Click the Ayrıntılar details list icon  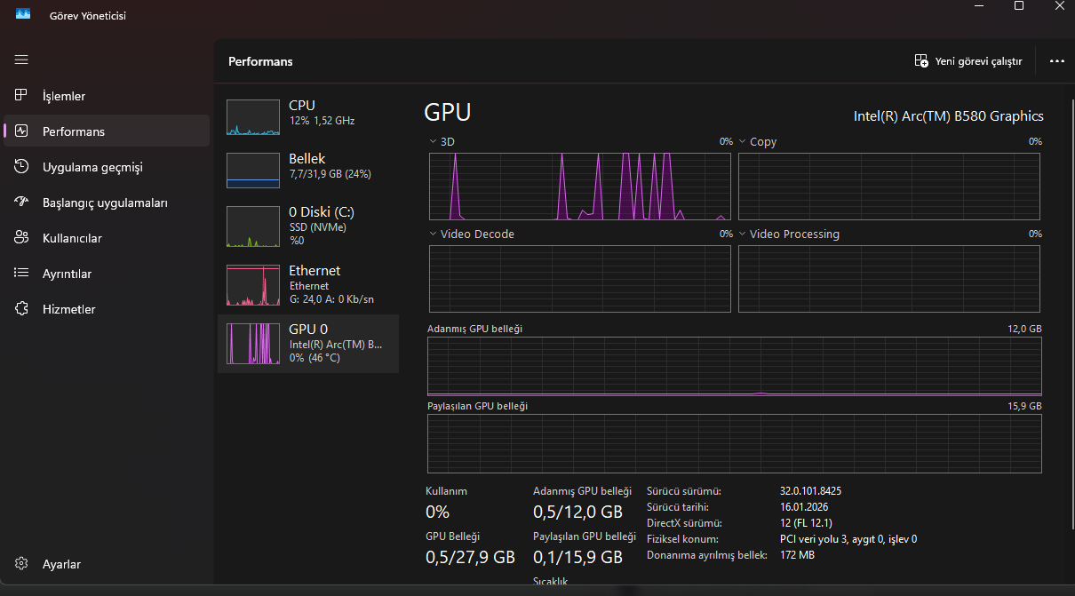point(22,273)
